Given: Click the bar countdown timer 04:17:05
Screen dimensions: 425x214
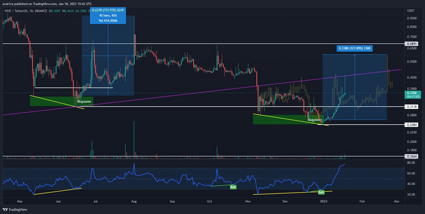Looking at the screenshot, I should click(412, 96).
